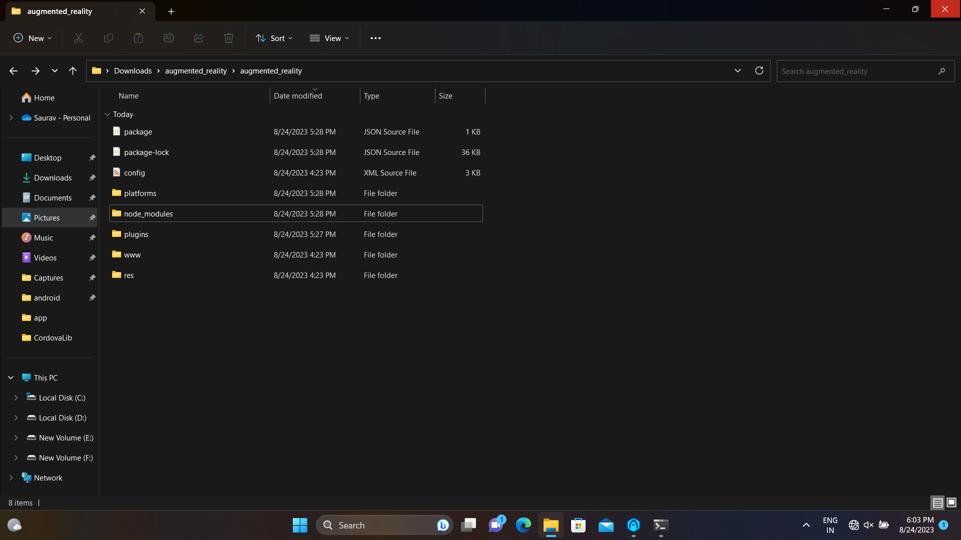Screen dimensions: 961x540
Task: Switch to details view layout icon
Action: pos(937,502)
